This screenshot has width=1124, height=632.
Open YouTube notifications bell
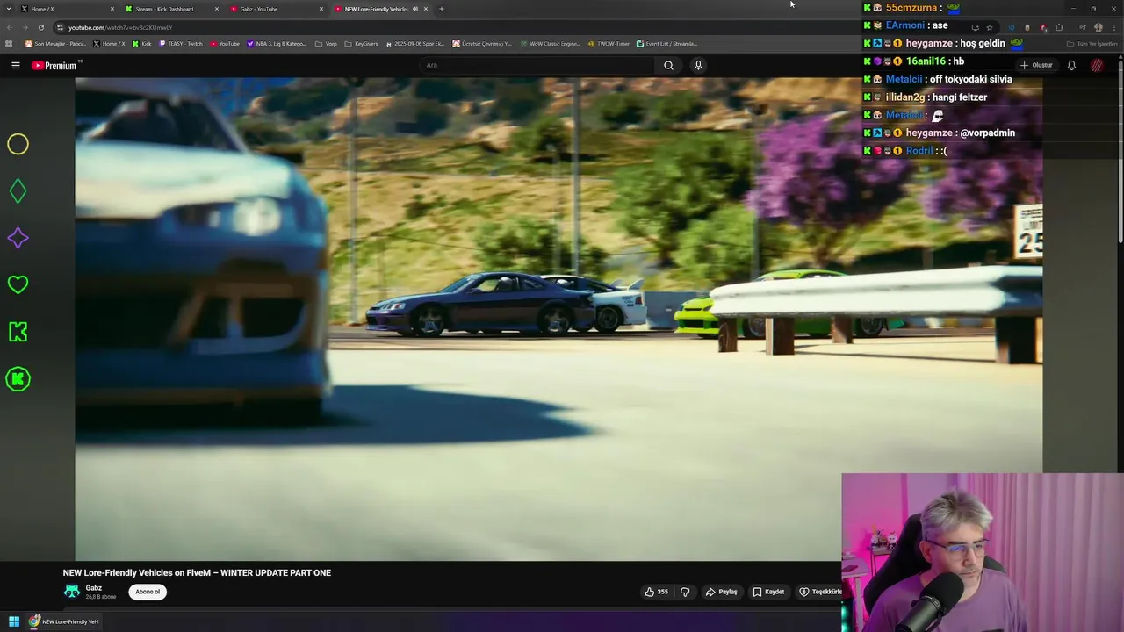1071,65
